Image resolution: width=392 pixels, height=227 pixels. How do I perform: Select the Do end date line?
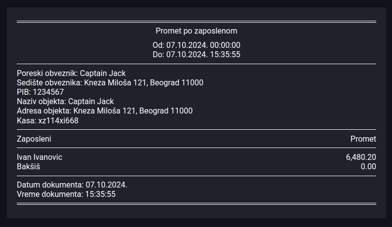pos(196,54)
